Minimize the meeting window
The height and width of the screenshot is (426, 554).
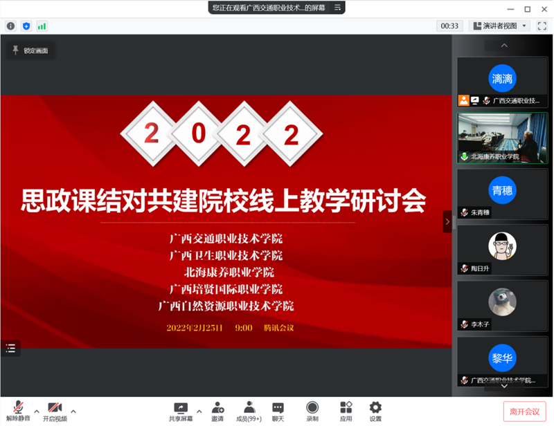510,9
